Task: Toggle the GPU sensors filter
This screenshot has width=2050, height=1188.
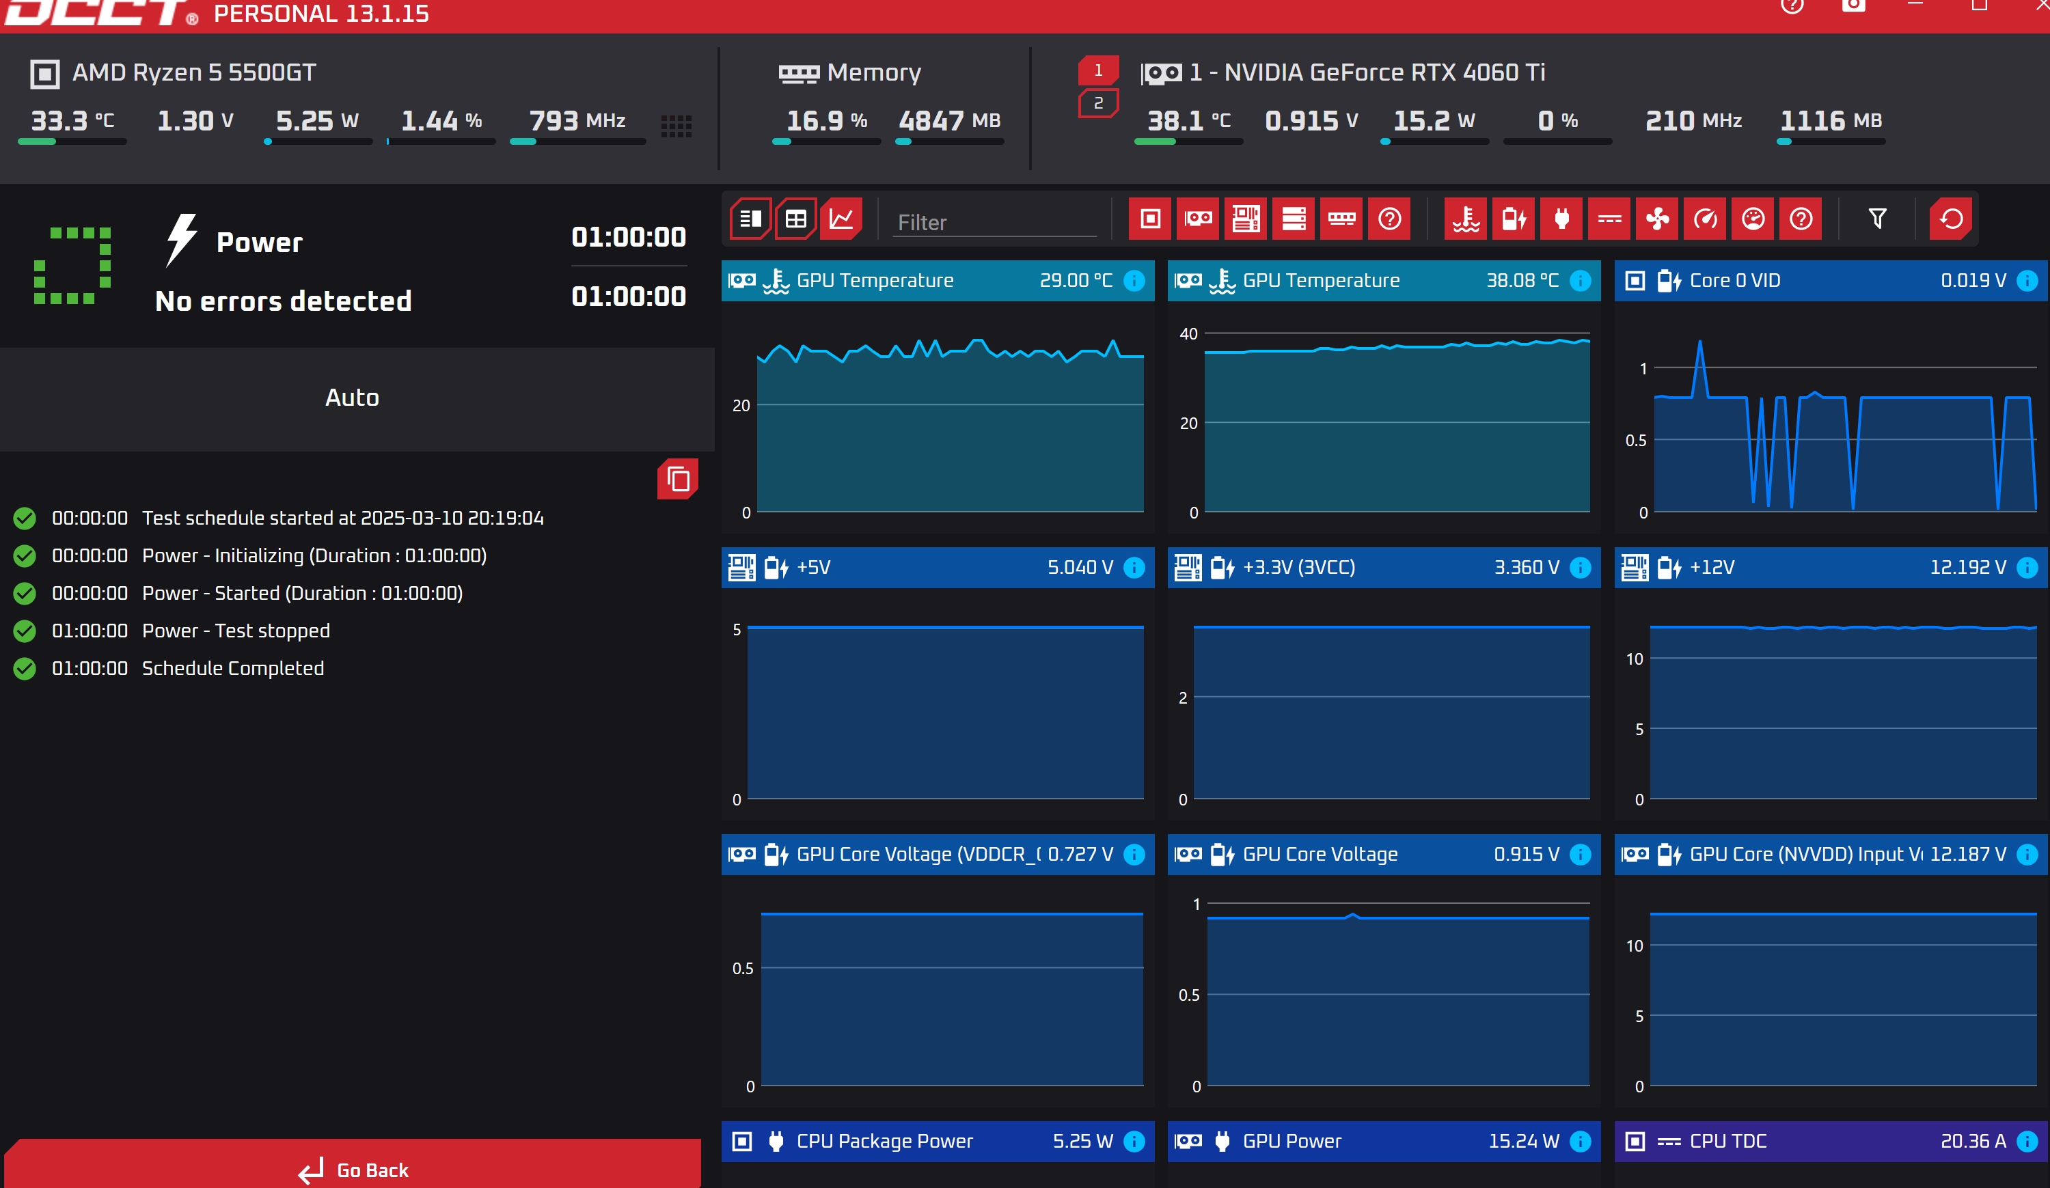Action: coord(1197,219)
